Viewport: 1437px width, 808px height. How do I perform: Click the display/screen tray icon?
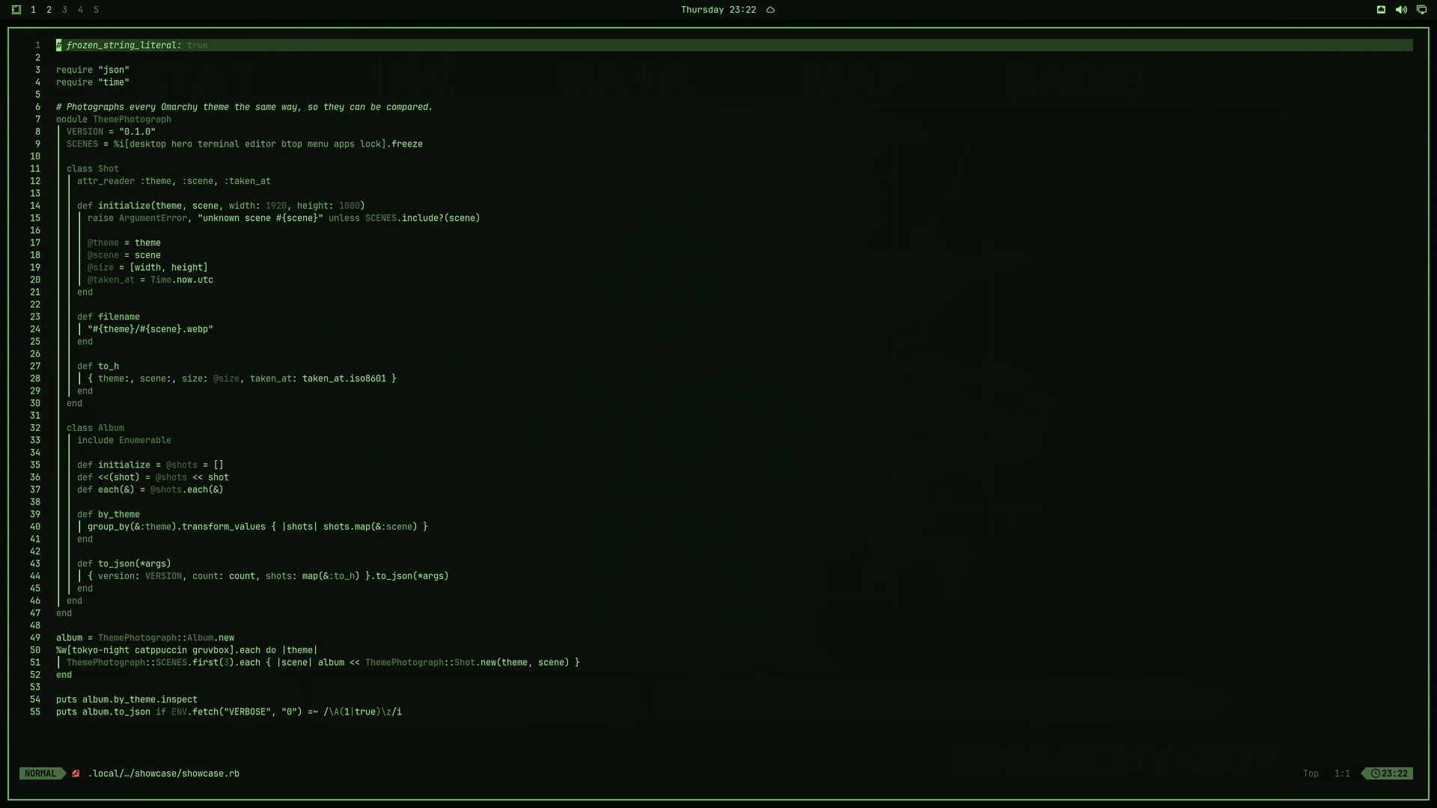(x=1421, y=10)
